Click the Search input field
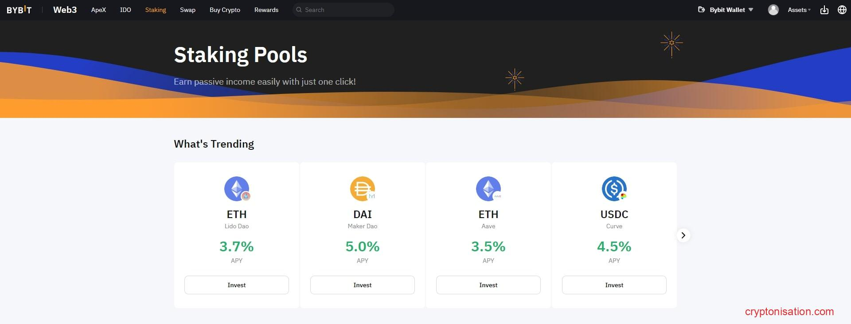The width and height of the screenshot is (851, 324). pyautogui.click(x=346, y=10)
